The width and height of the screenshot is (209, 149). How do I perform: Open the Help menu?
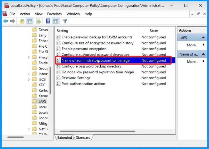click(88, 14)
